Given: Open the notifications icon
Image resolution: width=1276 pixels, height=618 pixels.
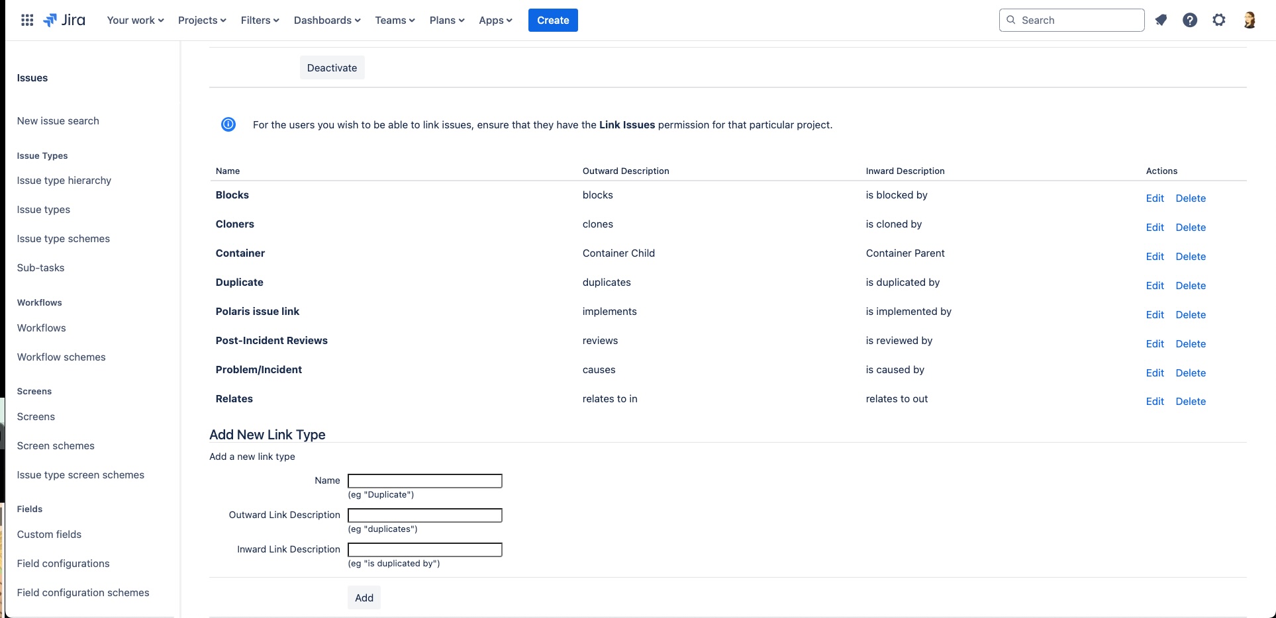Looking at the screenshot, I should pos(1161,20).
